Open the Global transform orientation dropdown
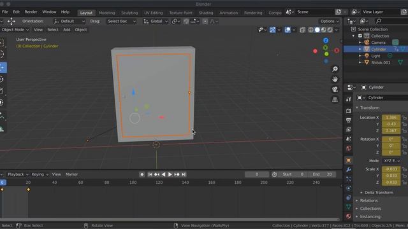The width and height of the screenshot is (408, 229). [156, 21]
